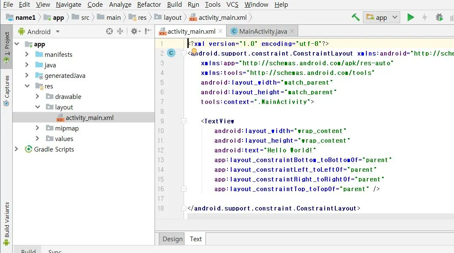Click activity_main.xml in the breadcrumb bar
The height and width of the screenshot is (253, 454).
218,17
